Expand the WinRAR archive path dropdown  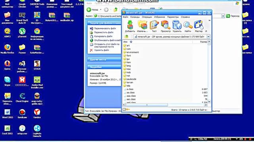208,37
